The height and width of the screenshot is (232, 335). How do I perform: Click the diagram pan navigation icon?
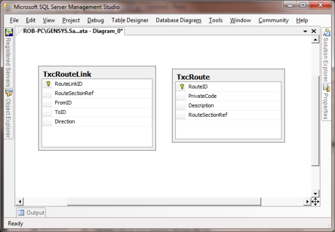315,201
